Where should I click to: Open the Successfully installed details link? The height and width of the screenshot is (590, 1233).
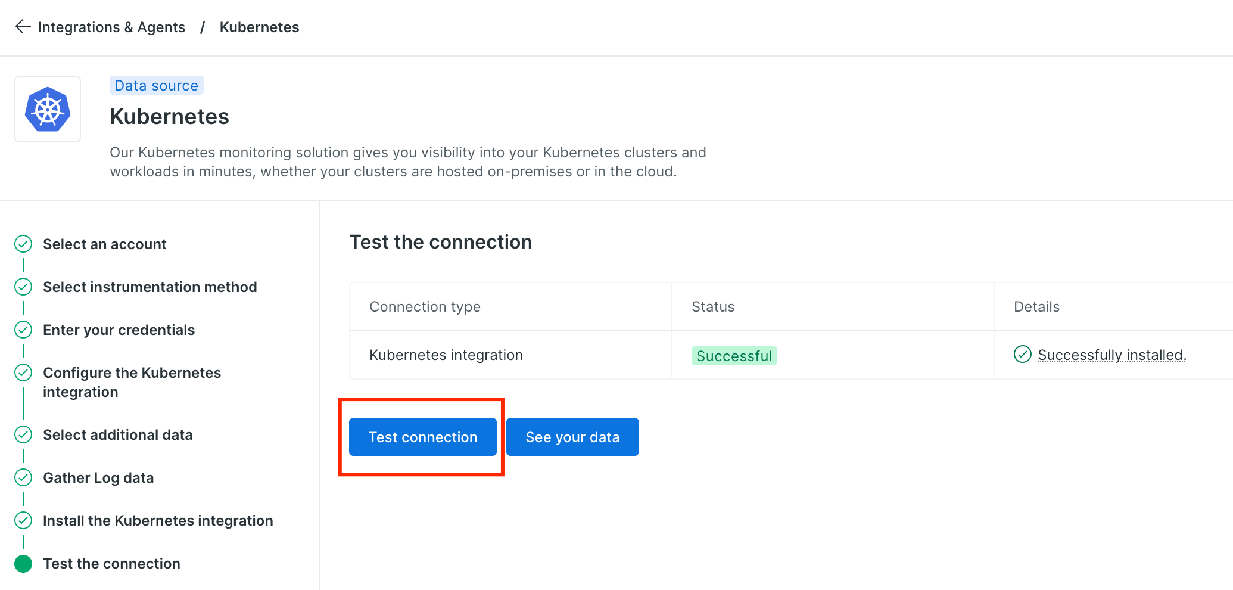click(x=1112, y=355)
